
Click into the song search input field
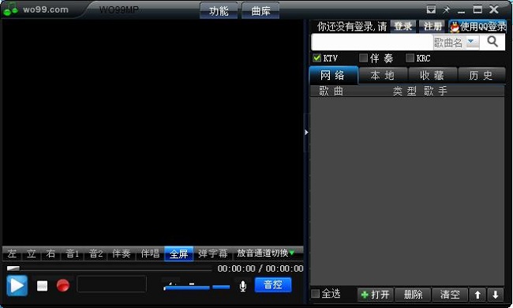pos(372,42)
